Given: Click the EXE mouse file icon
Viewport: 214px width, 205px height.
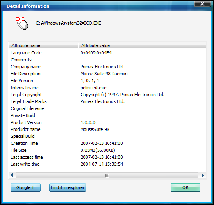Looking at the screenshot, I should (22, 23).
